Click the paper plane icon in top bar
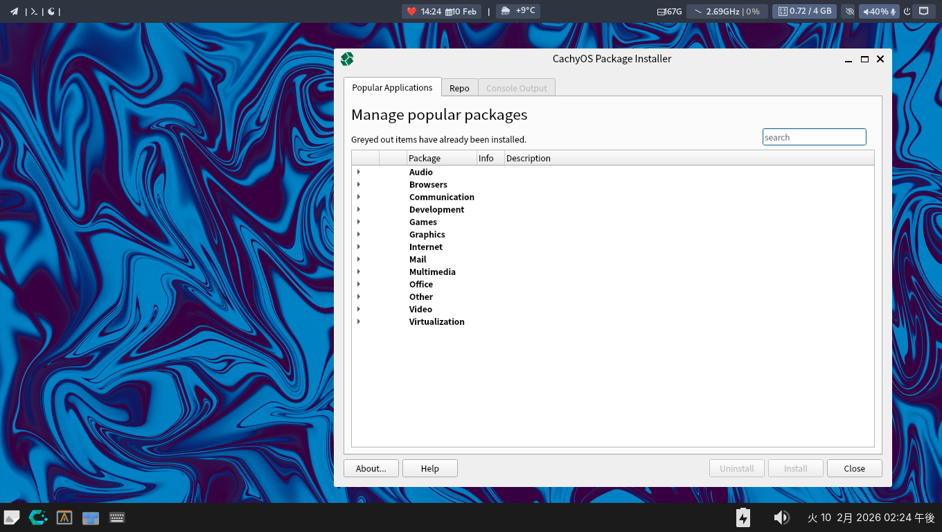This screenshot has width=942, height=532. pyautogui.click(x=14, y=11)
